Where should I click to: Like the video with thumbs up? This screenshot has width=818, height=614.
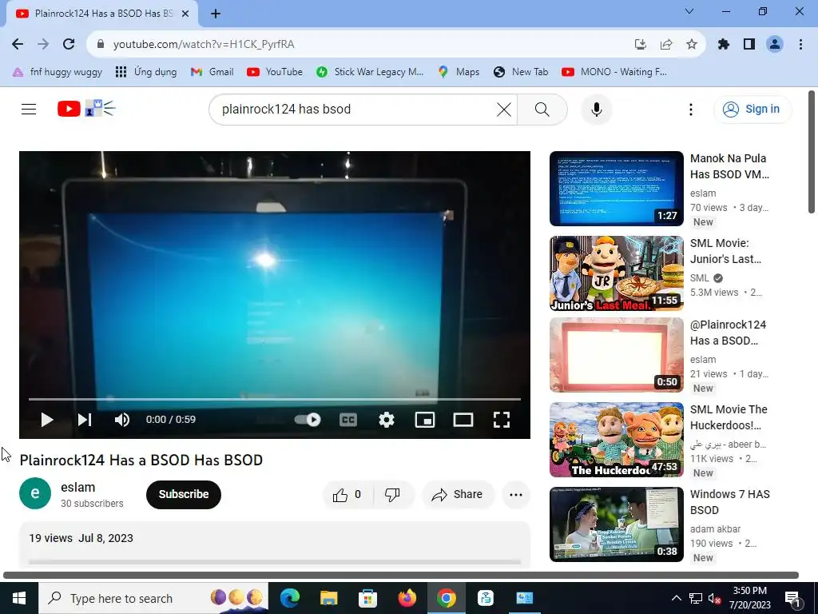click(x=348, y=494)
